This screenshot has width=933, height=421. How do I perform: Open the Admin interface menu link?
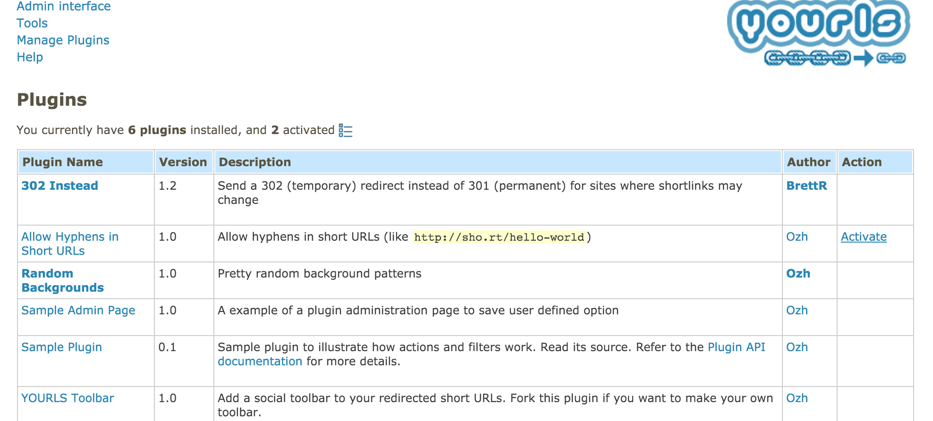[x=64, y=6]
